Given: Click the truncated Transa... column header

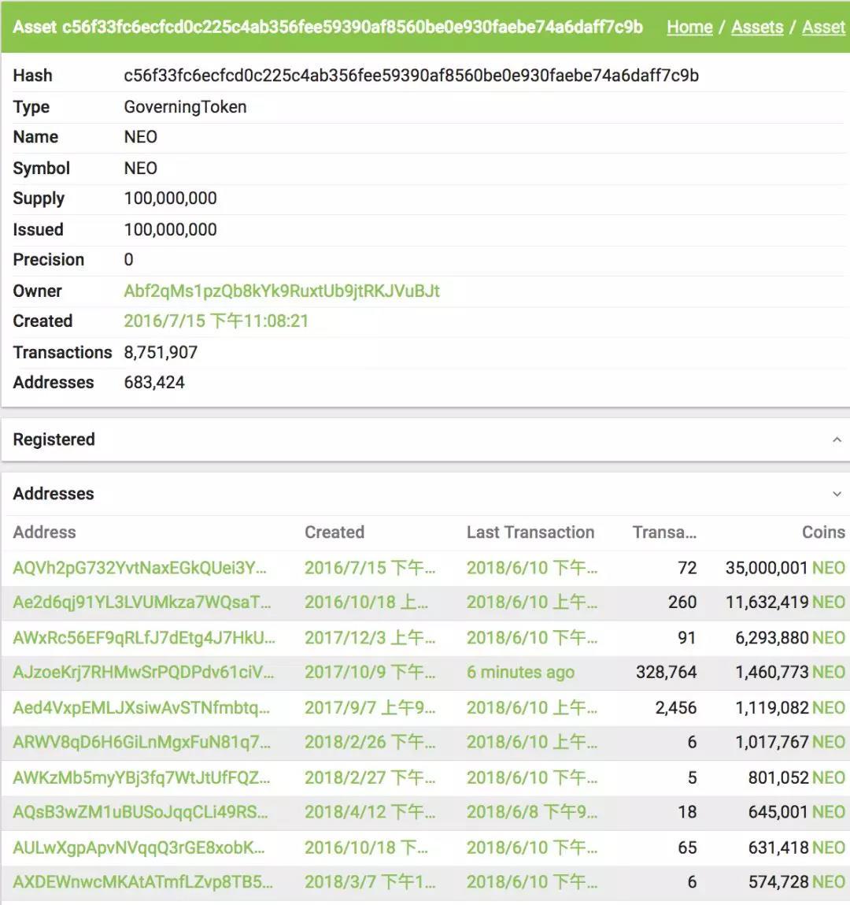Looking at the screenshot, I should 664,532.
